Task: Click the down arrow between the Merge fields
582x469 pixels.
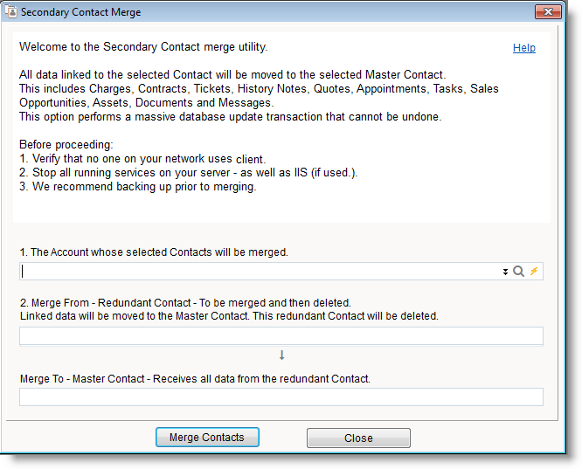Action: [x=281, y=355]
